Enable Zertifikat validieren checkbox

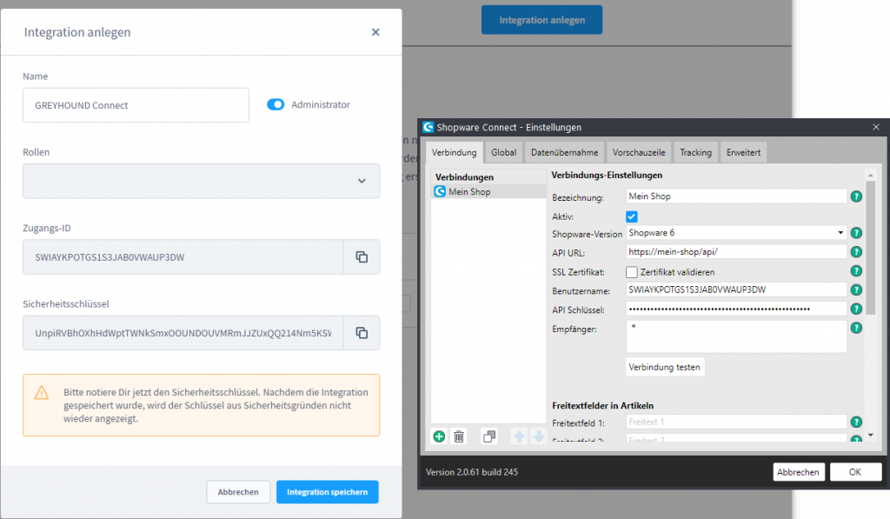[x=632, y=272]
